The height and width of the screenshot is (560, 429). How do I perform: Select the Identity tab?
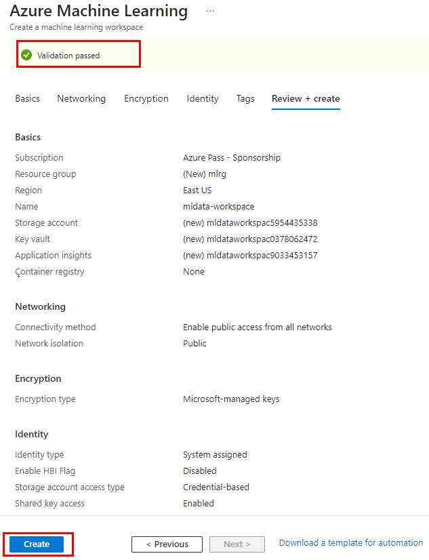203,98
